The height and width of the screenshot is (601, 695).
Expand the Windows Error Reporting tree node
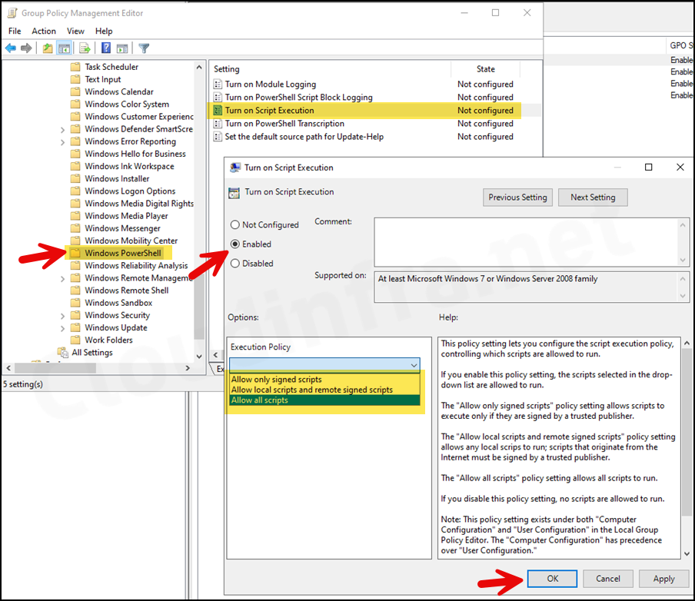point(62,142)
